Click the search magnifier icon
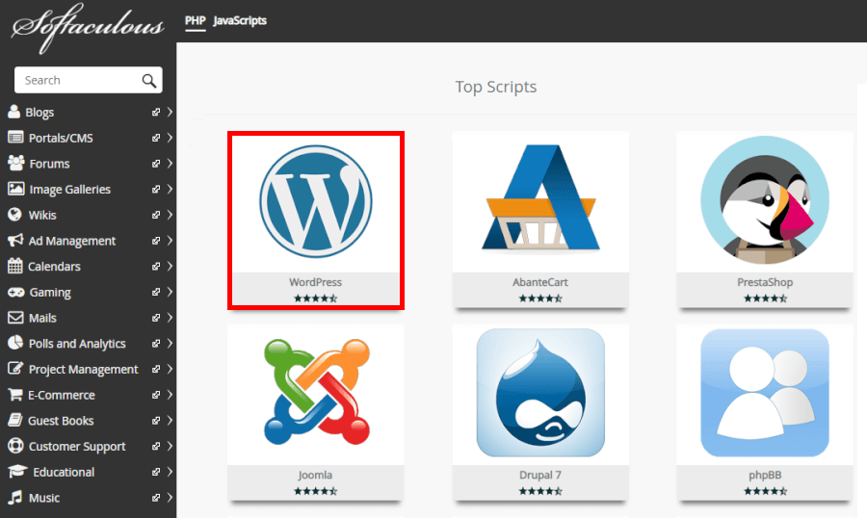The image size is (867, 518). click(148, 81)
